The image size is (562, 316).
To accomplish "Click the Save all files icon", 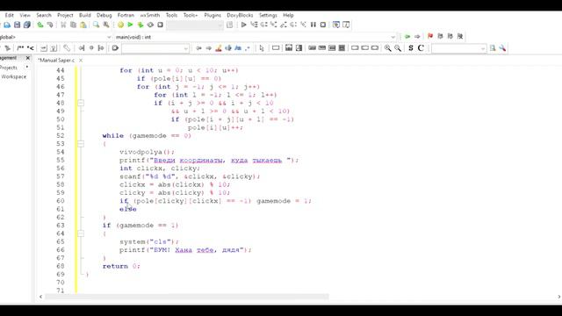I will click(27, 25).
